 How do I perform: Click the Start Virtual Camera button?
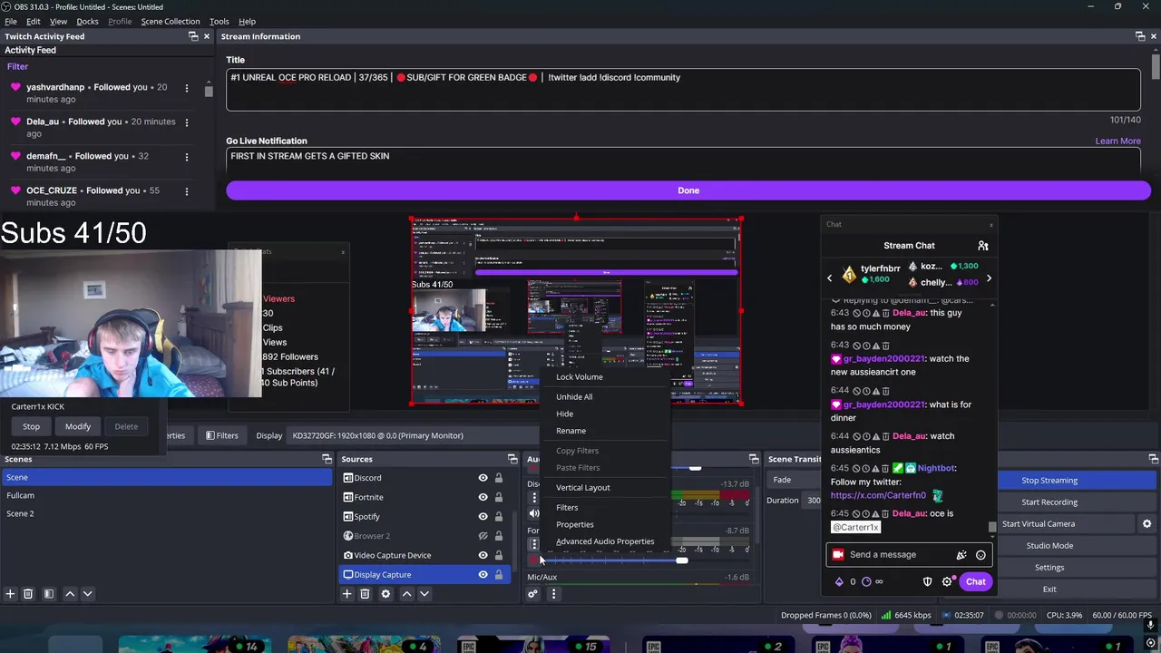[x=1039, y=524]
